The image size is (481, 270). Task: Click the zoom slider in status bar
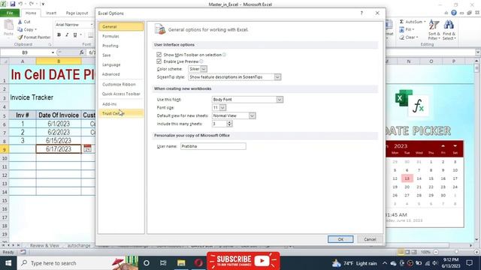(456, 252)
